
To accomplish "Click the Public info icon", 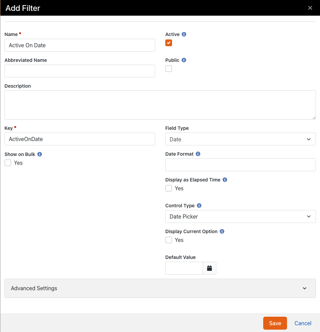I will pyautogui.click(x=184, y=60).
